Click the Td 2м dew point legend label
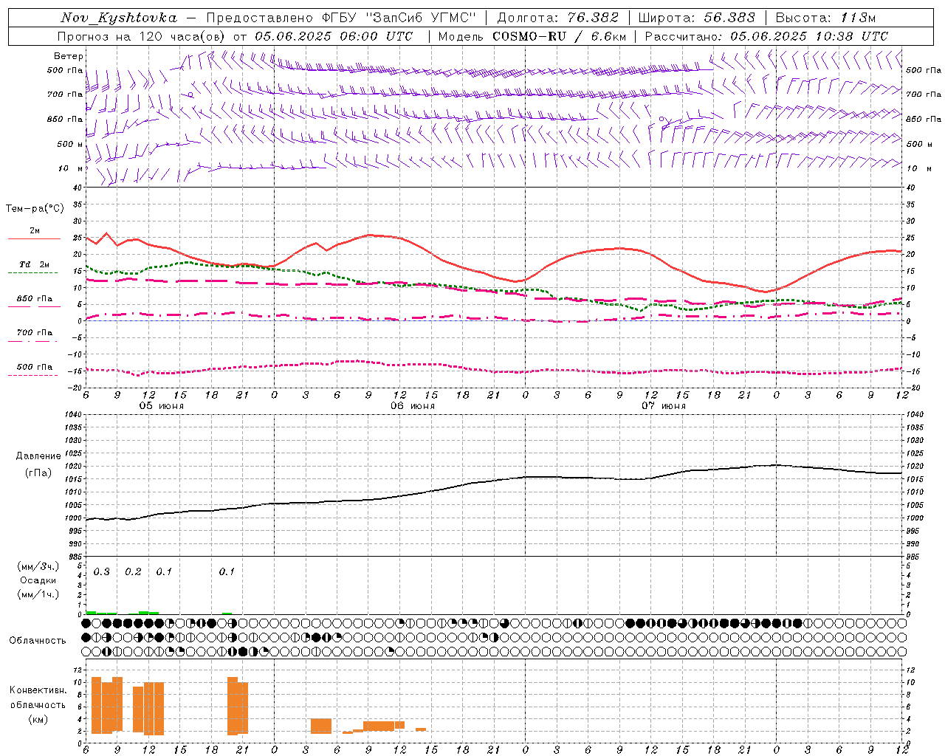Screen dimensions: 945x756 (x=35, y=264)
